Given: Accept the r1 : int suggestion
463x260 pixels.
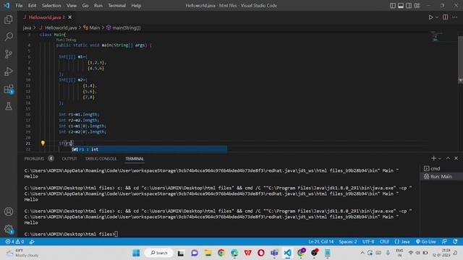Looking at the screenshot, I should 149,149.
